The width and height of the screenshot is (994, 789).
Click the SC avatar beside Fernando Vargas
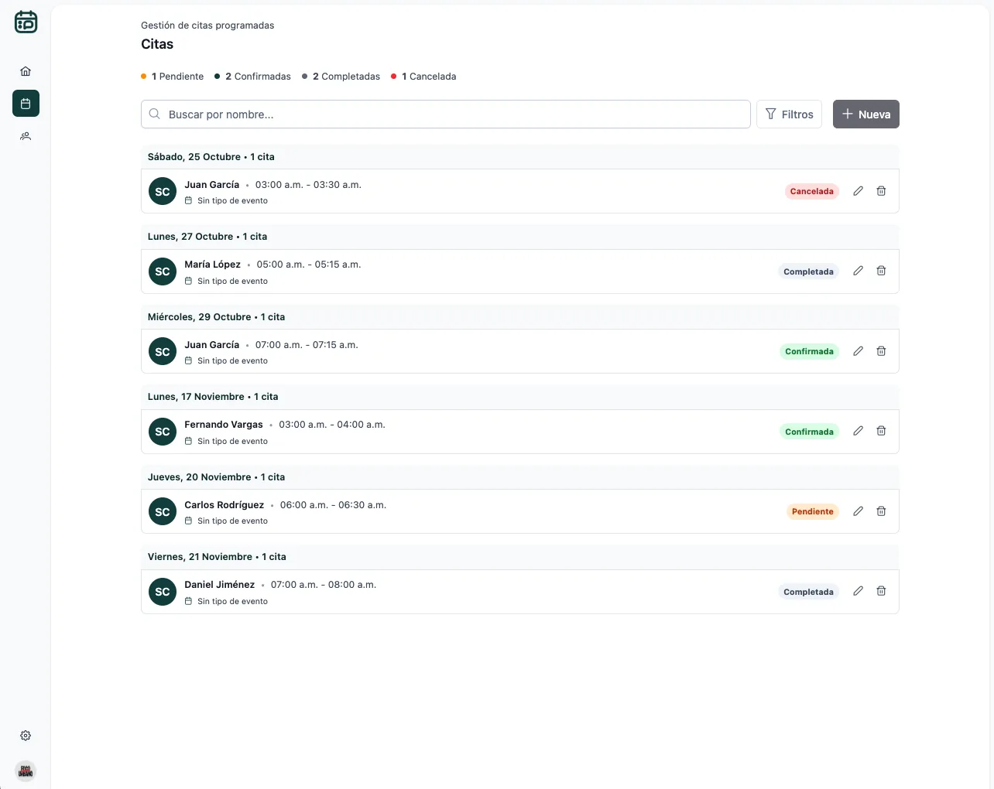163,432
